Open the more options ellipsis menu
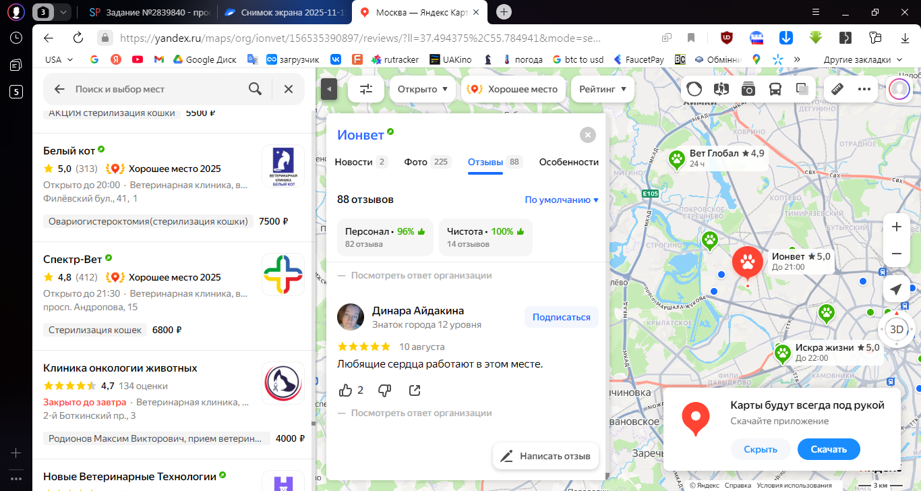This screenshot has width=921, height=491. point(864,88)
